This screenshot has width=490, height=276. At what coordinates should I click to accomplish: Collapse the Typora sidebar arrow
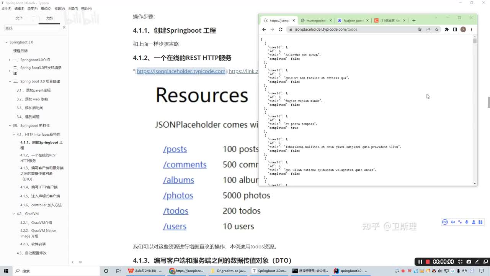73,262
